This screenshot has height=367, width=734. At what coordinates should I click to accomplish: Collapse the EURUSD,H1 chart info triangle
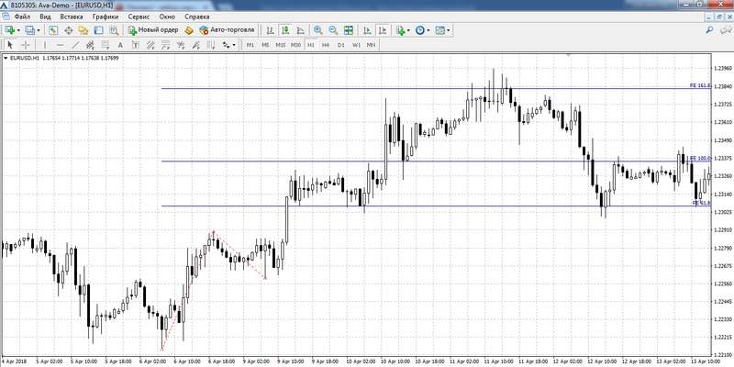coord(6,58)
